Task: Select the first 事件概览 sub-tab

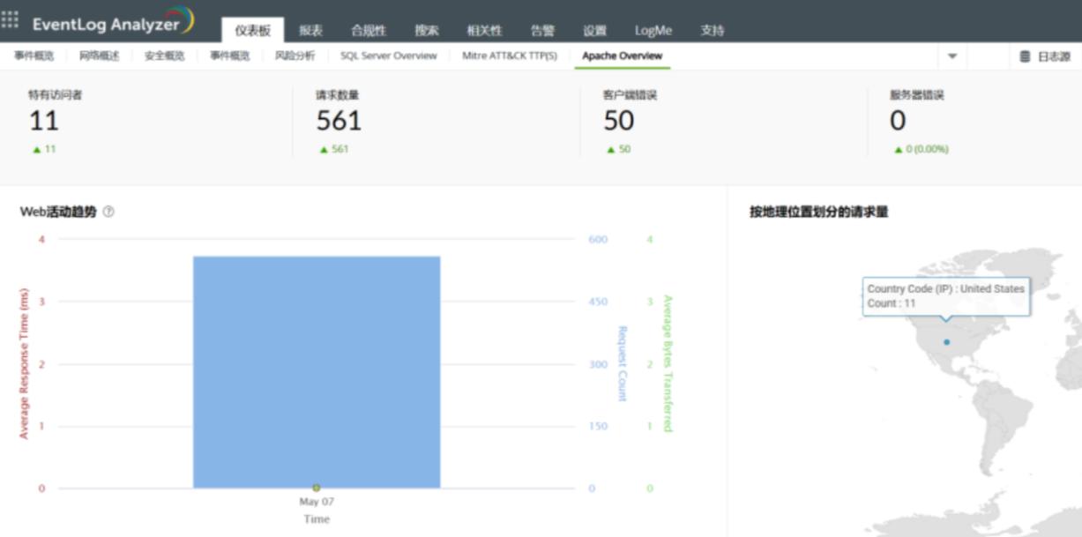Action: 34,56
